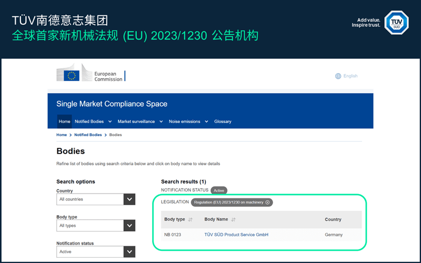The height and width of the screenshot is (263, 421).
Task: Open the Body type dropdown
Action: [129, 225]
